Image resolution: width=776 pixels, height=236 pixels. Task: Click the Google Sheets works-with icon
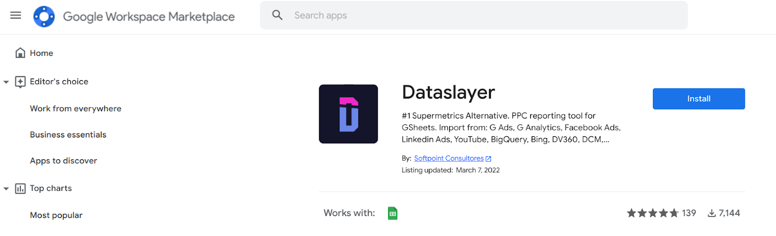393,213
